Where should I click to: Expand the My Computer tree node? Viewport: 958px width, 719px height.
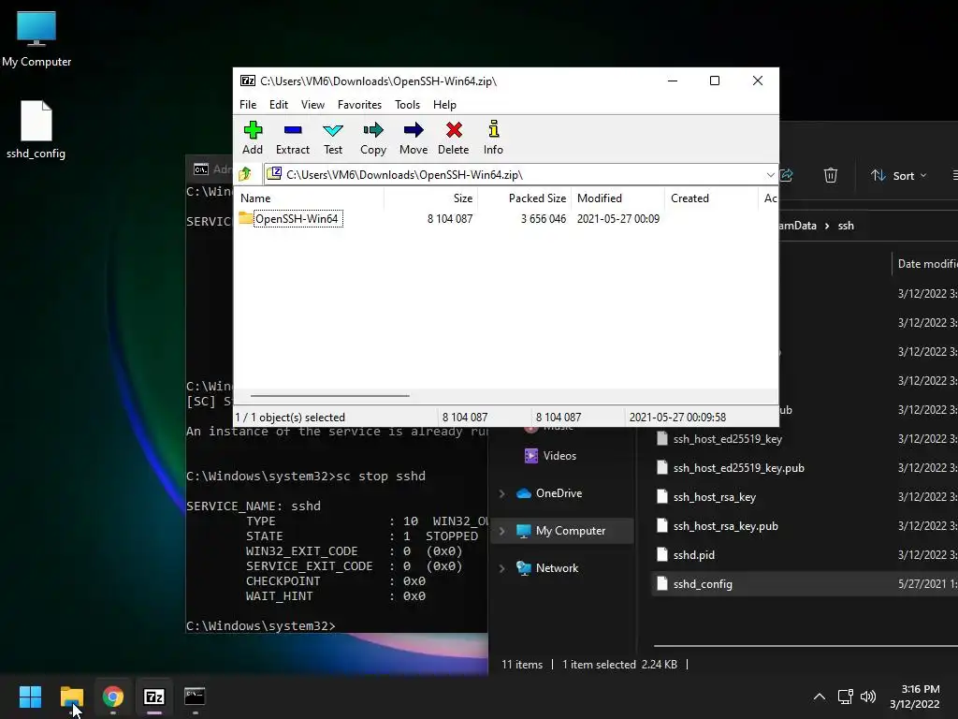point(501,532)
